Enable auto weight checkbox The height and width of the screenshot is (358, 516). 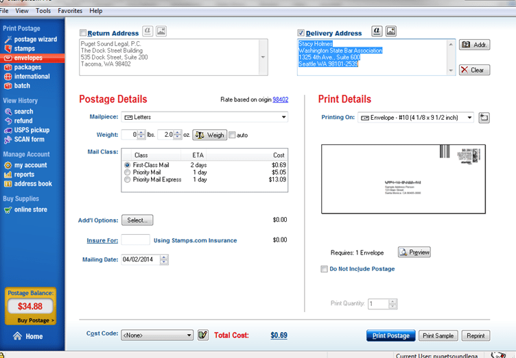point(232,135)
